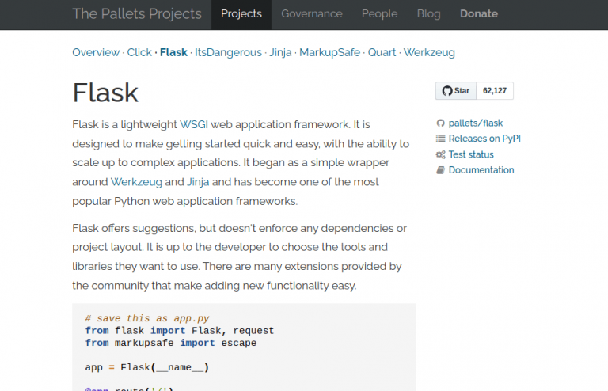
Task: Follow the WSGI link in the description
Action: [x=194, y=125]
